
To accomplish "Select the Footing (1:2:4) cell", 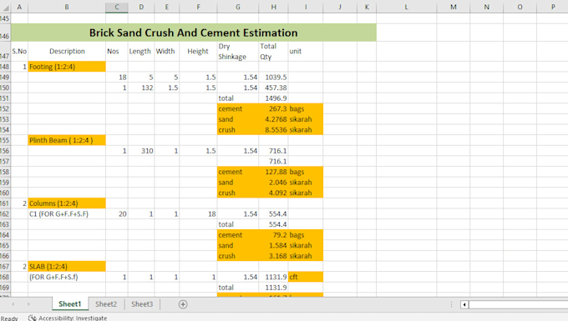I will coord(67,67).
